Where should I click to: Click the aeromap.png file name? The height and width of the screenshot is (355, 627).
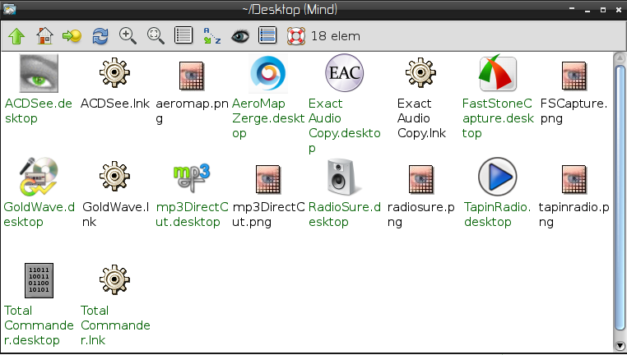[x=192, y=111]
